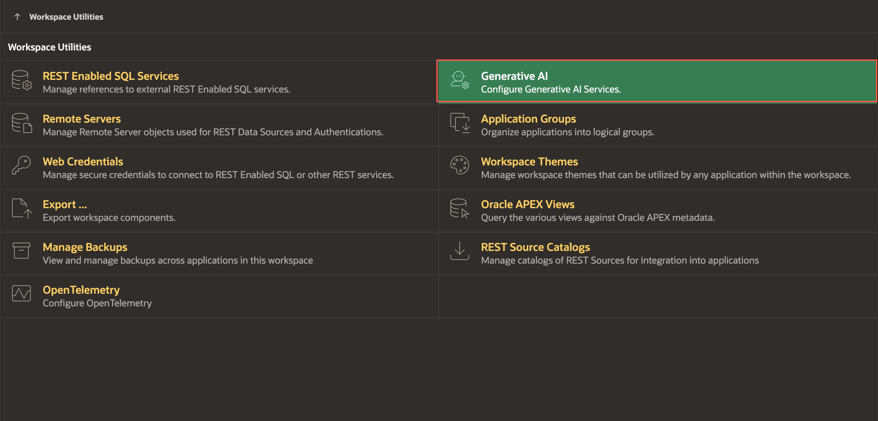
Task: Click 'View and manage backups across applications' description
Action: point(178,260)
